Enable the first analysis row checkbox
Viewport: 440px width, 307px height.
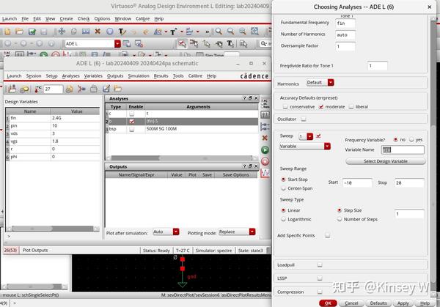pos(131,114)
